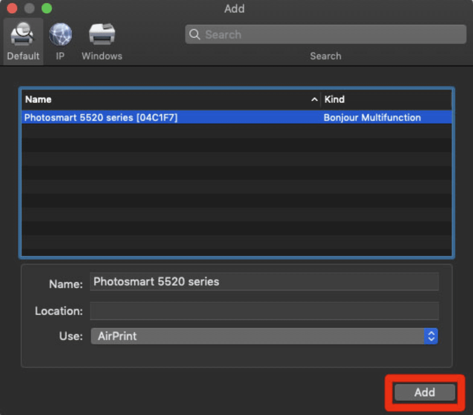
Task: Click the Bonjour Multifunction kind label
Action: click(372, 117)
